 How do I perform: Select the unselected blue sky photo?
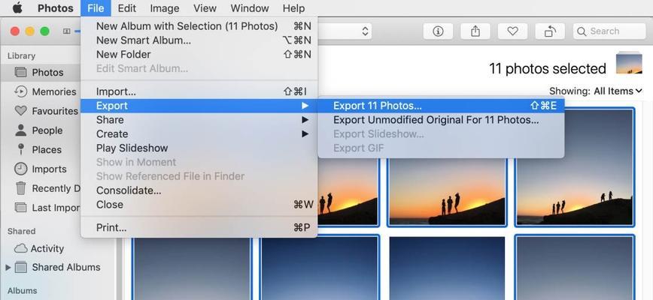[447, 268]
